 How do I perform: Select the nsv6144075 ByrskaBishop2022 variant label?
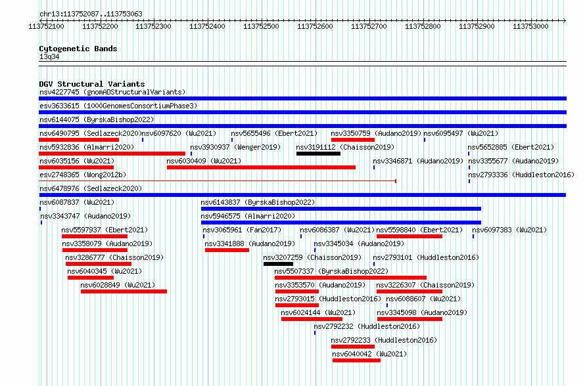[x=97, y=119]
